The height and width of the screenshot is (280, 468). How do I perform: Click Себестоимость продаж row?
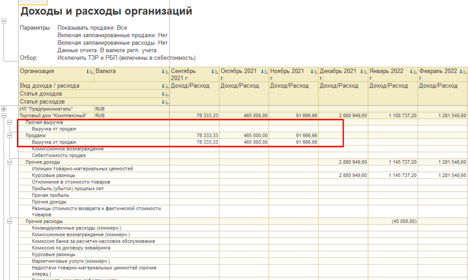(59, 156)
